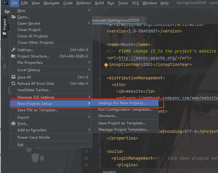The image size is (218, 173).
Task: Click the name Maven tag line
Action: click(128, 45)
